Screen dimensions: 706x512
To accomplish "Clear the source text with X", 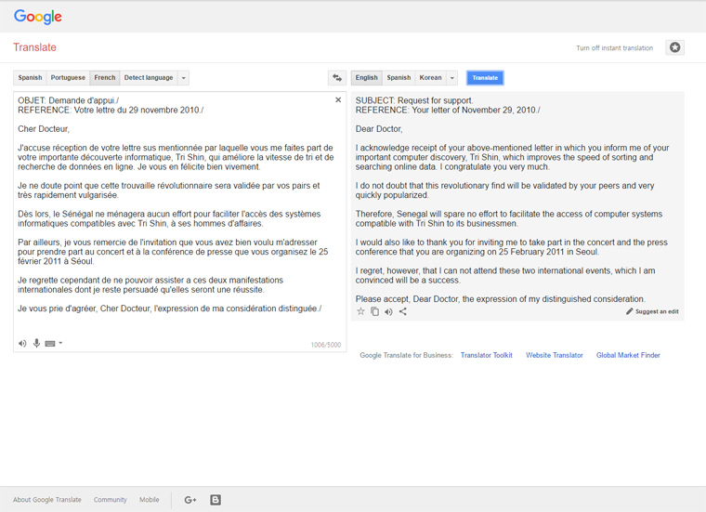I will point(338,99).
